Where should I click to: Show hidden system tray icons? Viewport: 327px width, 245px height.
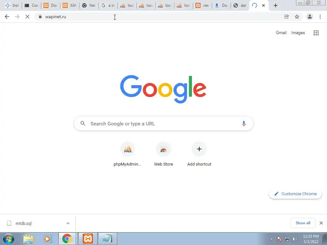271,239
